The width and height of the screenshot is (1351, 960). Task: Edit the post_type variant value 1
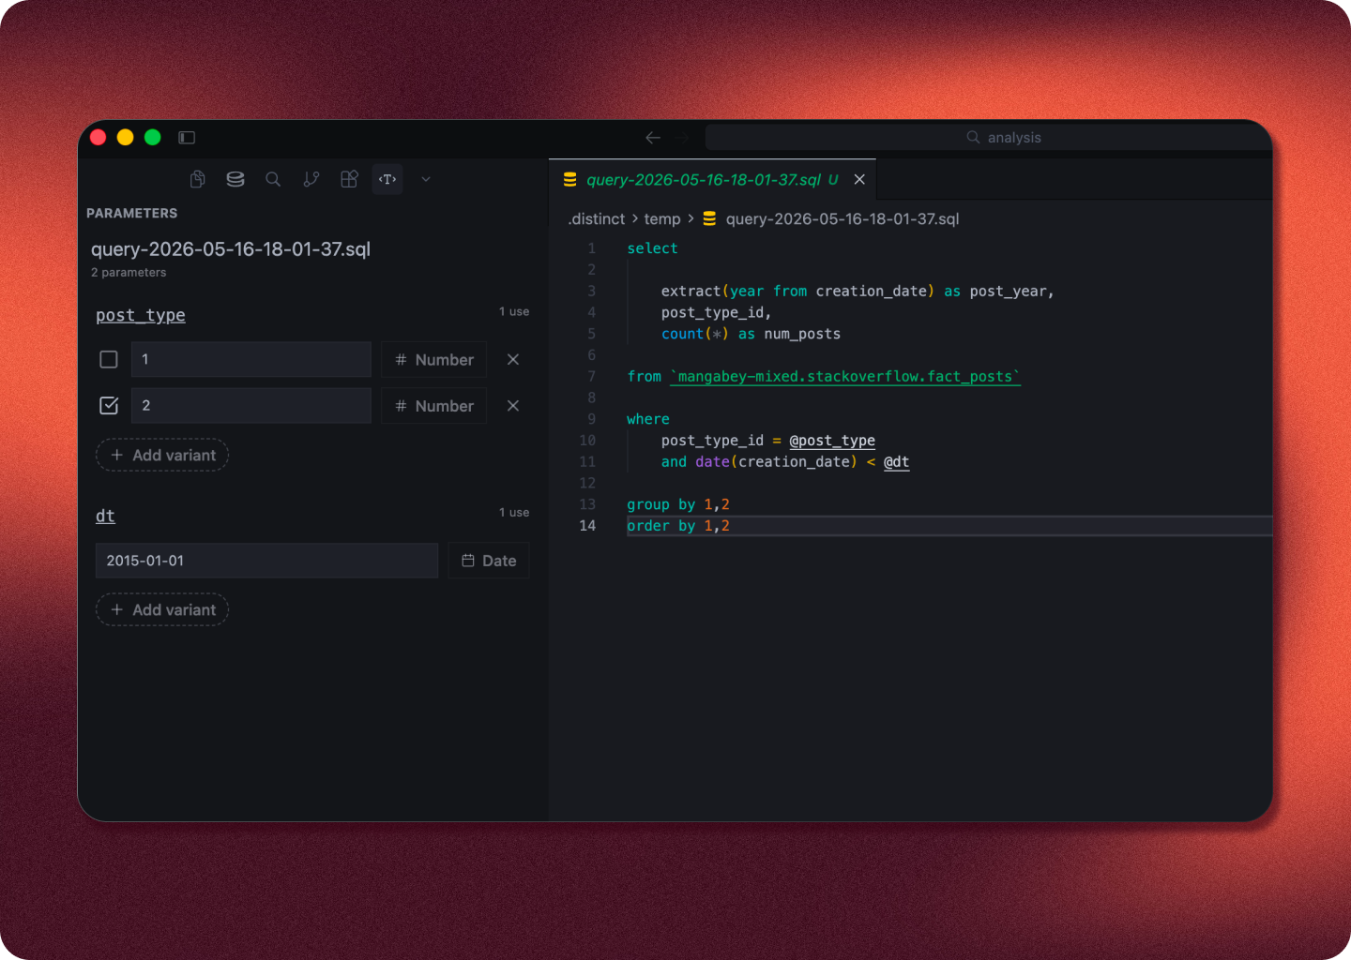click(251, 360)
